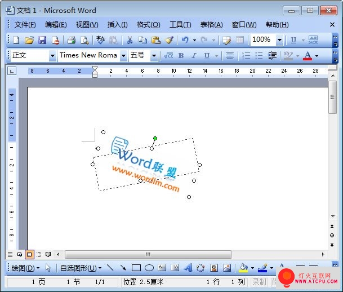
Task: Select the Arrow drawing tool
Action: click(123, 268)
